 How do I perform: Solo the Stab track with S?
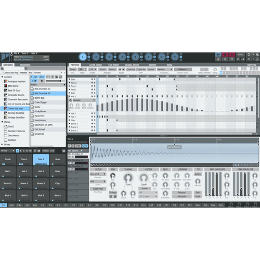[95, 79]
